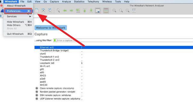
Task: Toggle packet list colorize rules icon
Action: click(x=106, y=11)
